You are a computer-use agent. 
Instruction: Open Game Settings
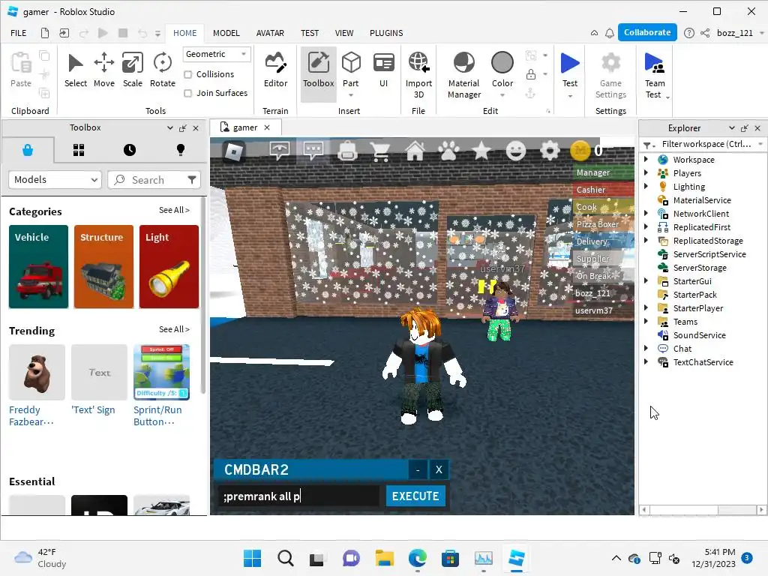coord(610,74)
